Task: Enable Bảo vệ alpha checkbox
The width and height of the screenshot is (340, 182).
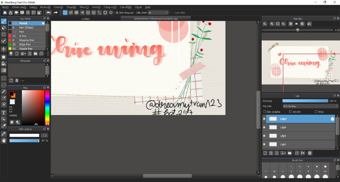Action: click(265, 112)
